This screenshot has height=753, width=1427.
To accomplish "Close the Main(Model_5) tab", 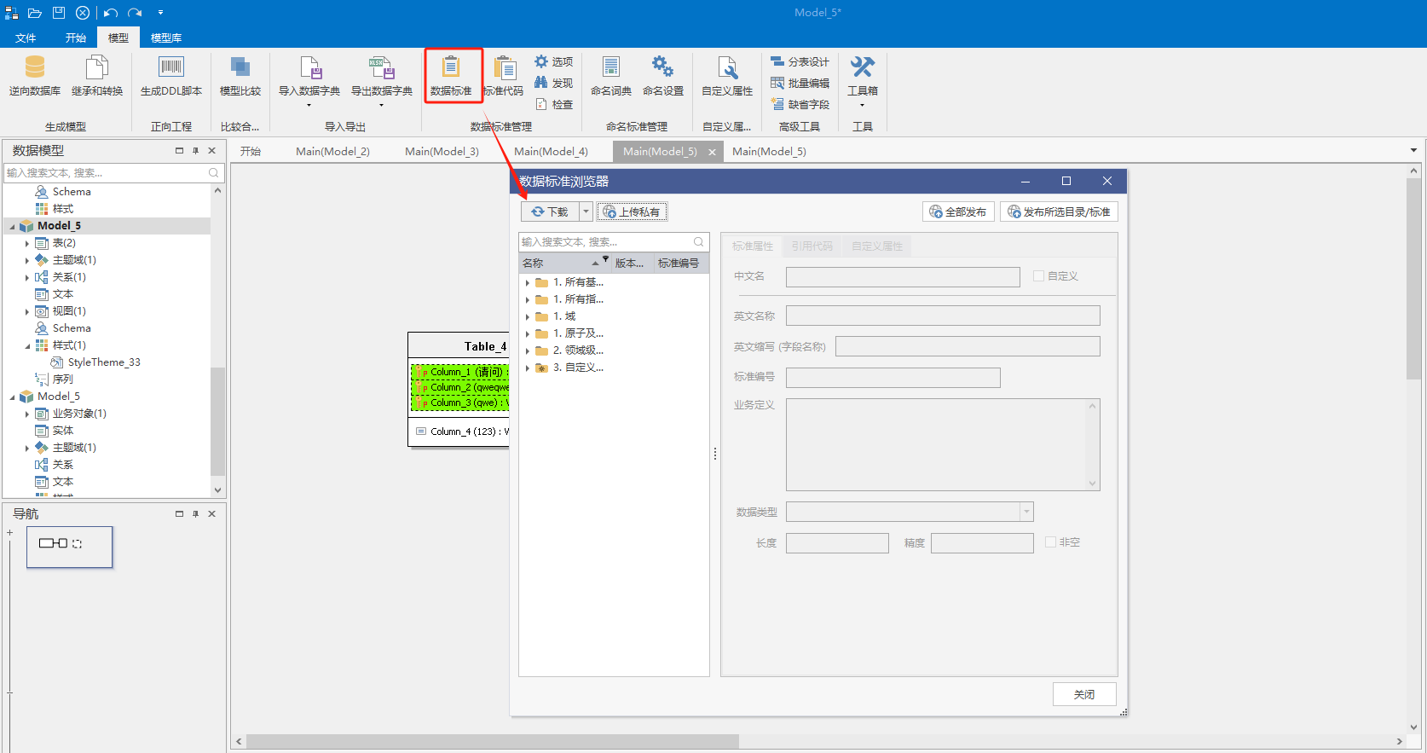I will point(712,152).
